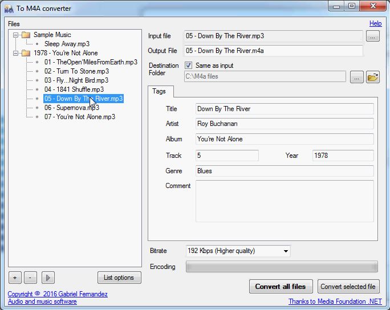The height and width of the screenshot is (310, 390).
Task: Click the Sample Music folder icon
Action: click(26, 35)
